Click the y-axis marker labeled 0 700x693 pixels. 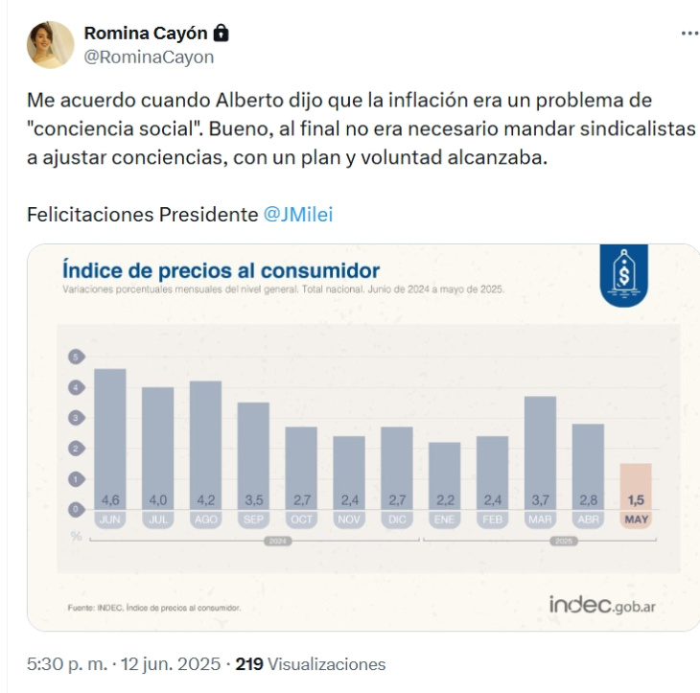click(x=75, y=508)
